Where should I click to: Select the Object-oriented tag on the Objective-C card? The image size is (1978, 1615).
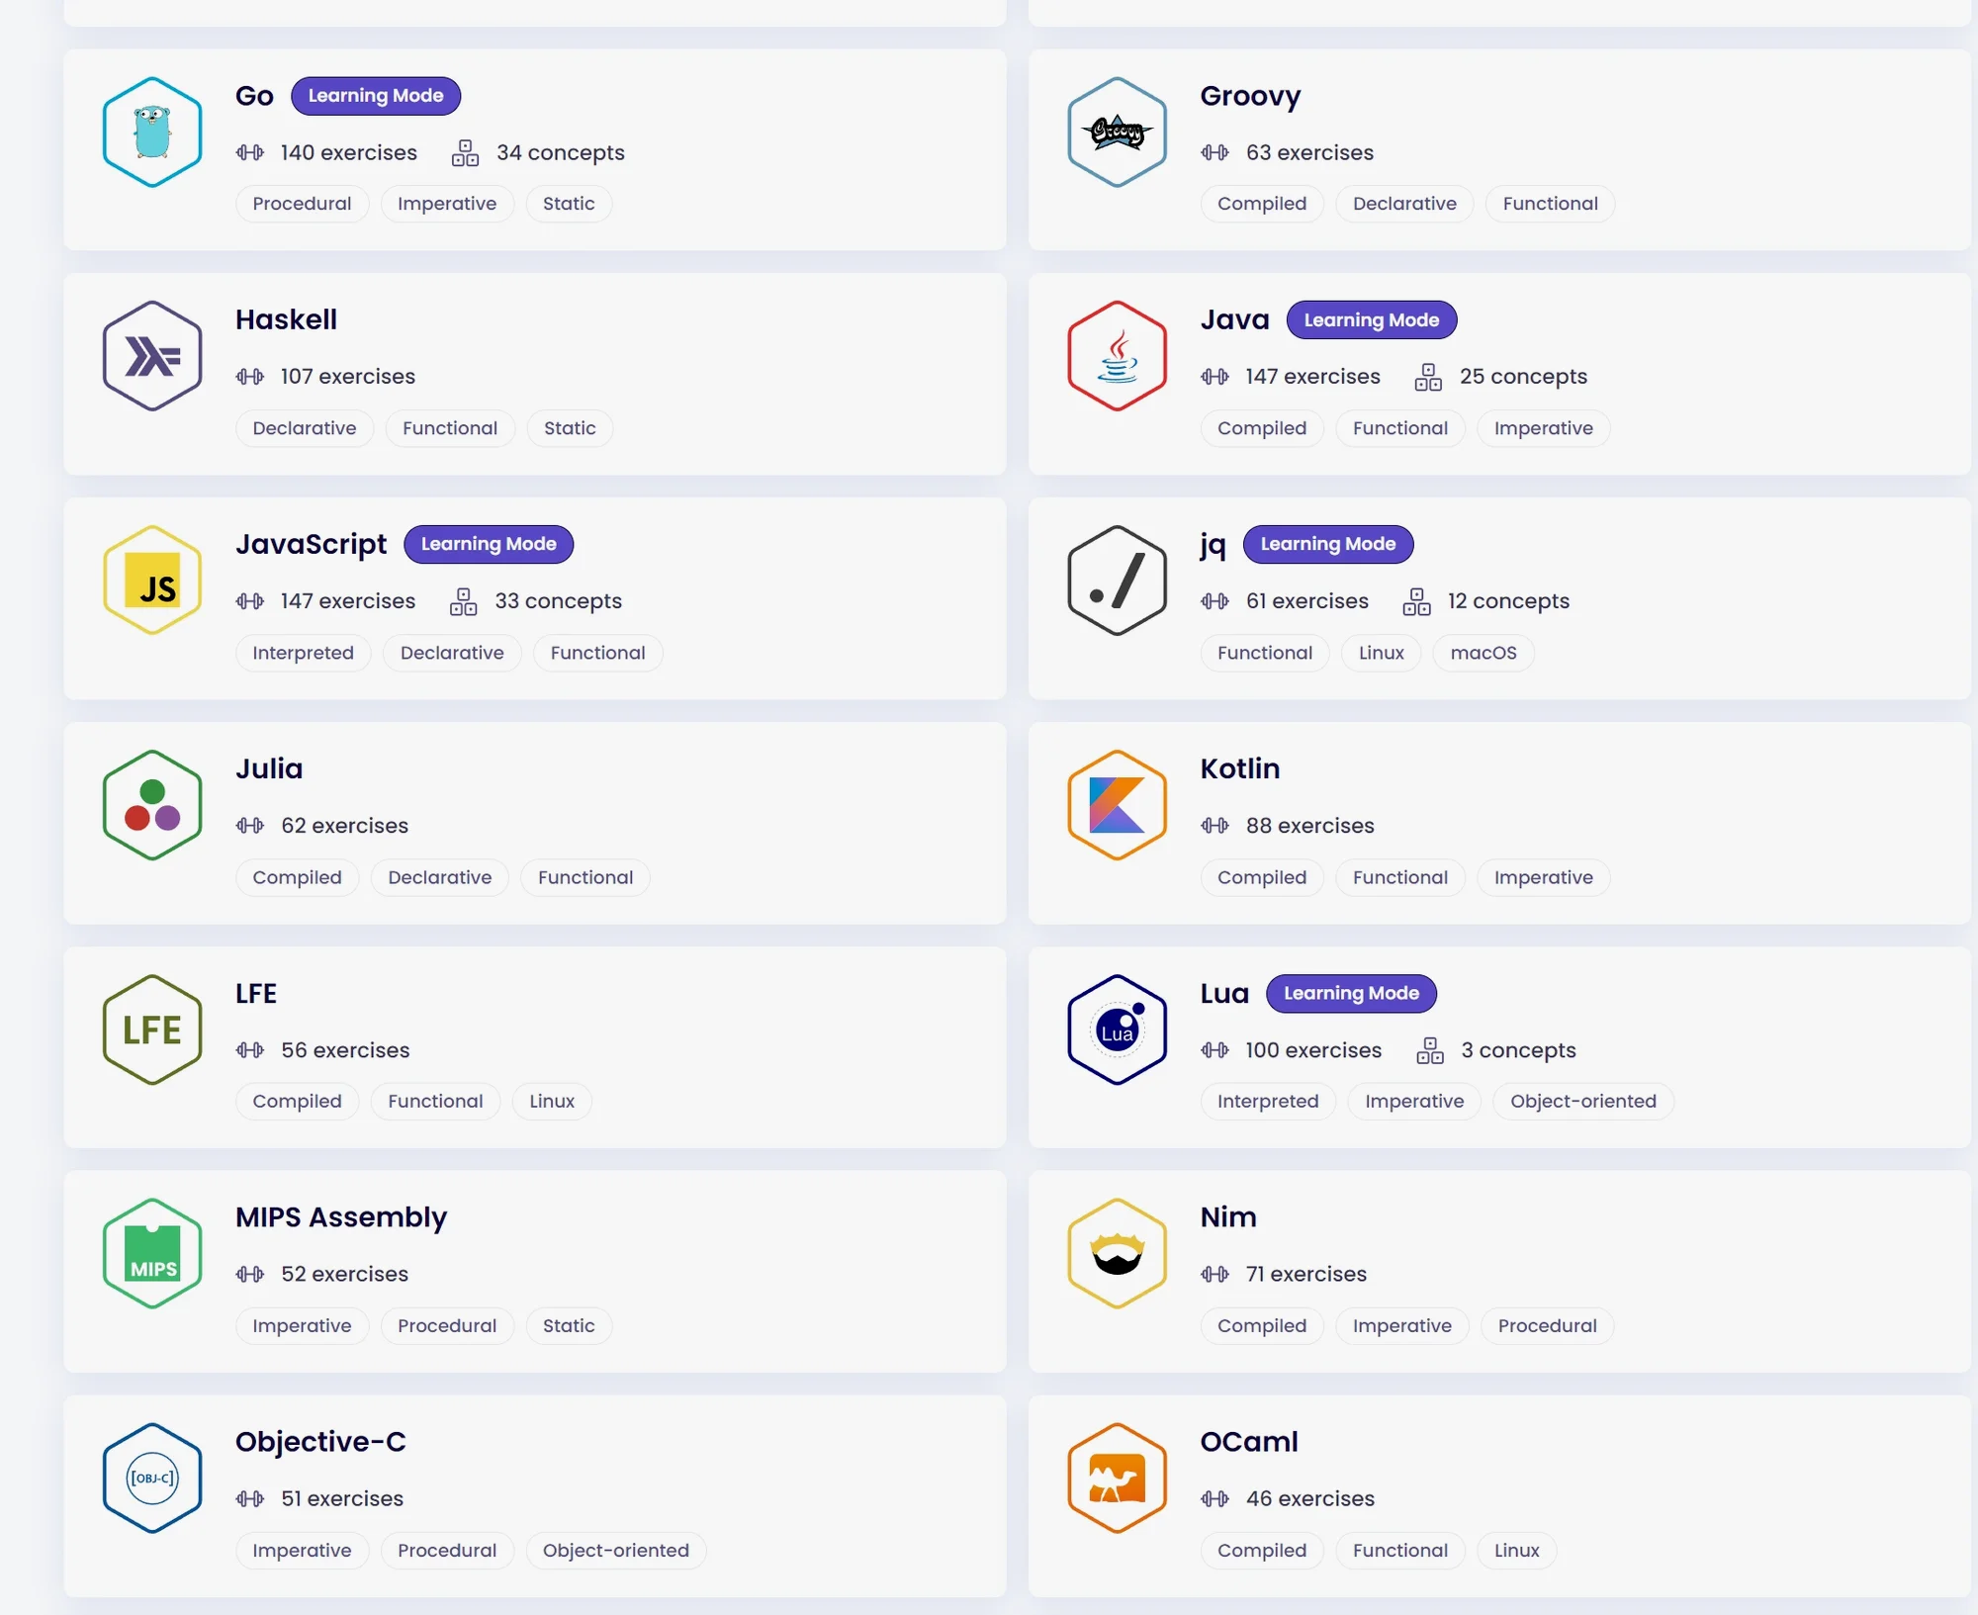[x=615, y=1551]
